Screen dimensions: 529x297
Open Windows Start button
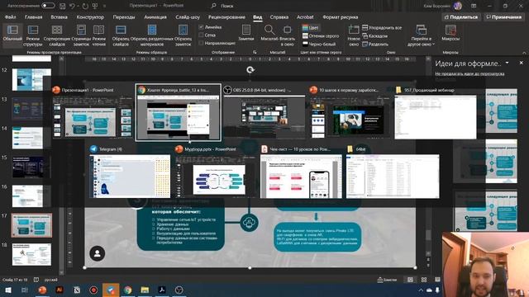point(7,290)
